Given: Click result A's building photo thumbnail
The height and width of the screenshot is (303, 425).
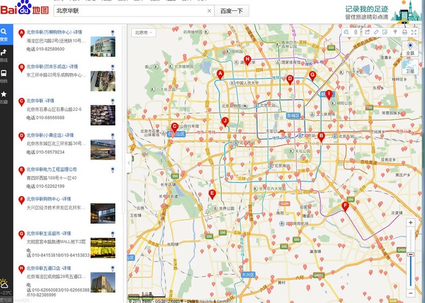Looking at the screenshot, I should (103, 46).
